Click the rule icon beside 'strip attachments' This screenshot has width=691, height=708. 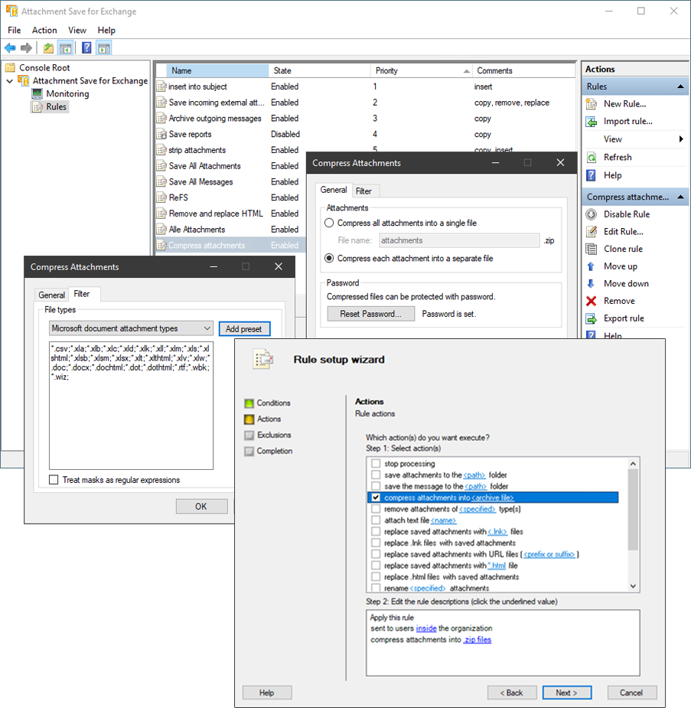tap(161, 150)
